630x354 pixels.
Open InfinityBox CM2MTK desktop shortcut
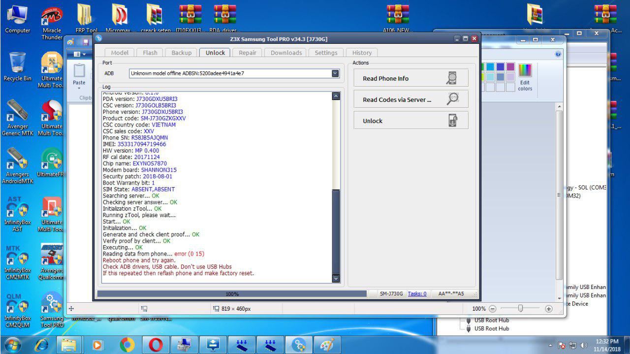[17, 262]
